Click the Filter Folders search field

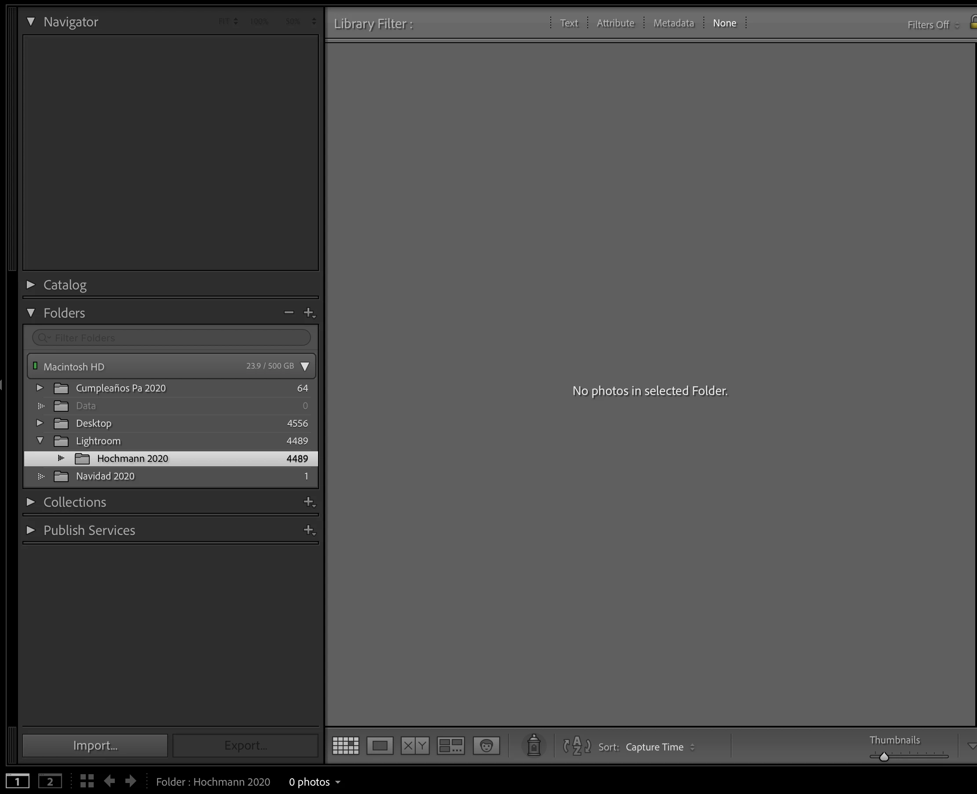tap(172, 337)
